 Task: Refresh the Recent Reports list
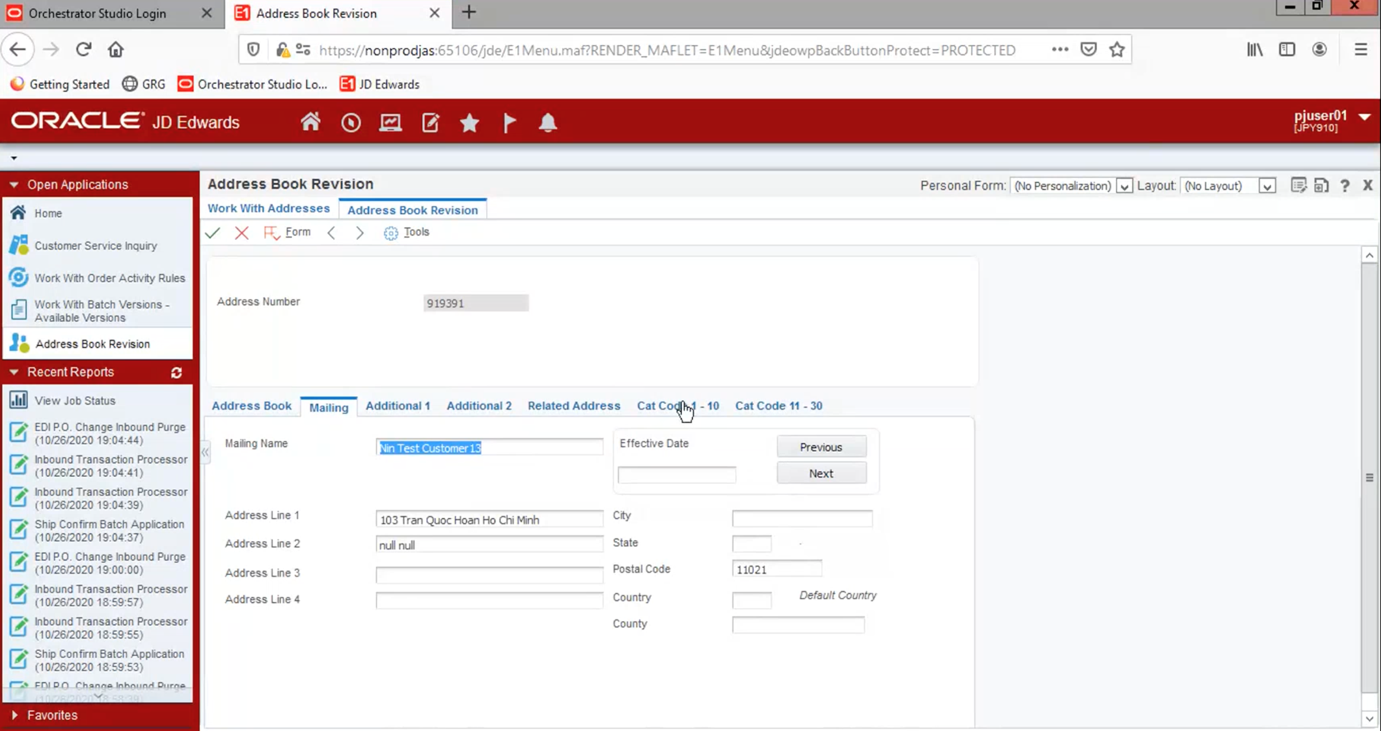pyautogui.click(x=176, y=372)
